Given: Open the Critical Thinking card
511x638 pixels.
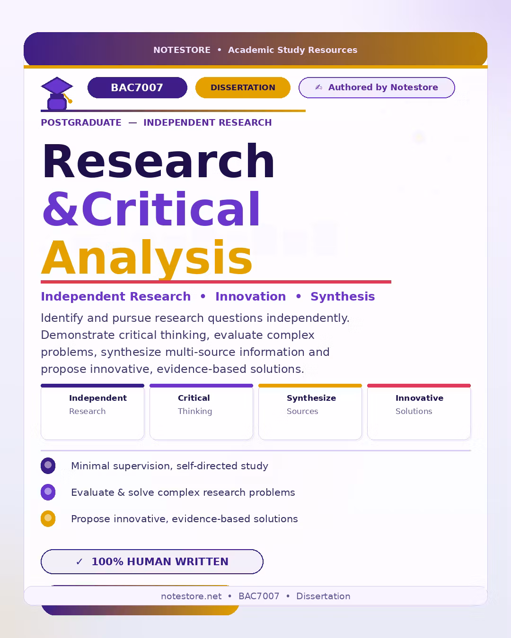Looking at the screenshot, I should [201, 412].
